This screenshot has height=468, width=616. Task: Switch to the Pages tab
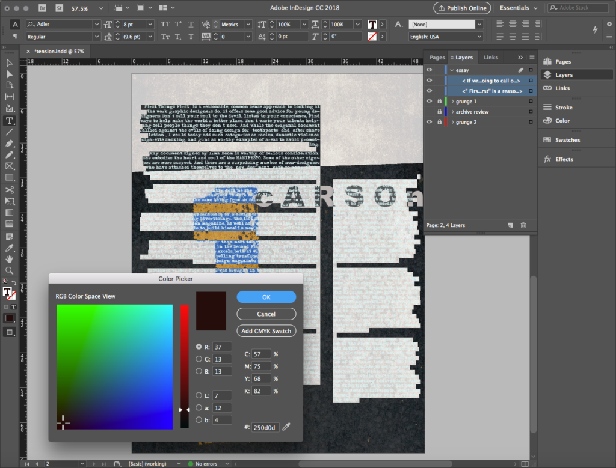[x=437, y=58]
